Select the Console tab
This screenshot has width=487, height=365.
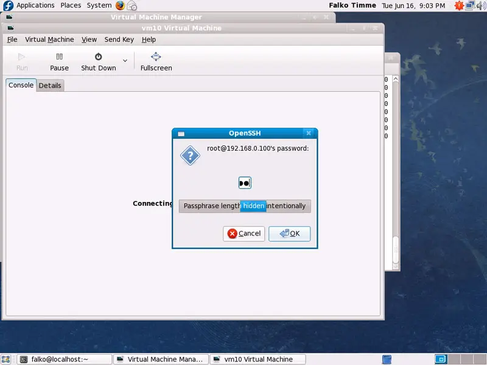[21, 85]
